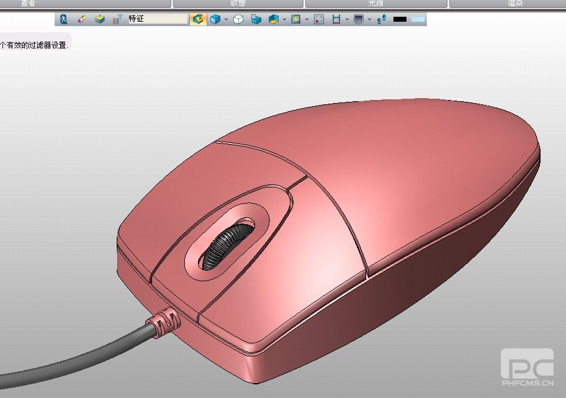
Task: Click the blue cube with small box icon
Action: (256, 19)
